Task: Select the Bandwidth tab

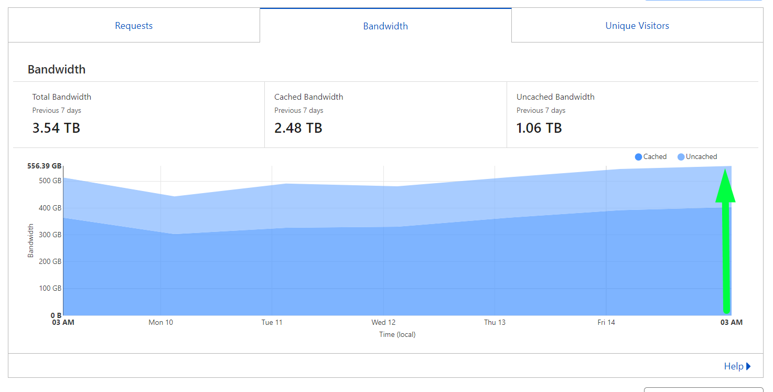Action: [385, 26]
